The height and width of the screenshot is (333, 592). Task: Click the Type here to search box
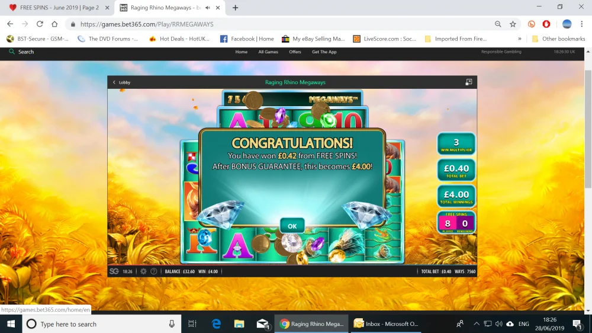tap(102, 324)
